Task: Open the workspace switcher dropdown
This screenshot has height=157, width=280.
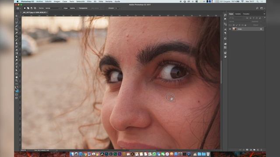Action: (262, 8)
